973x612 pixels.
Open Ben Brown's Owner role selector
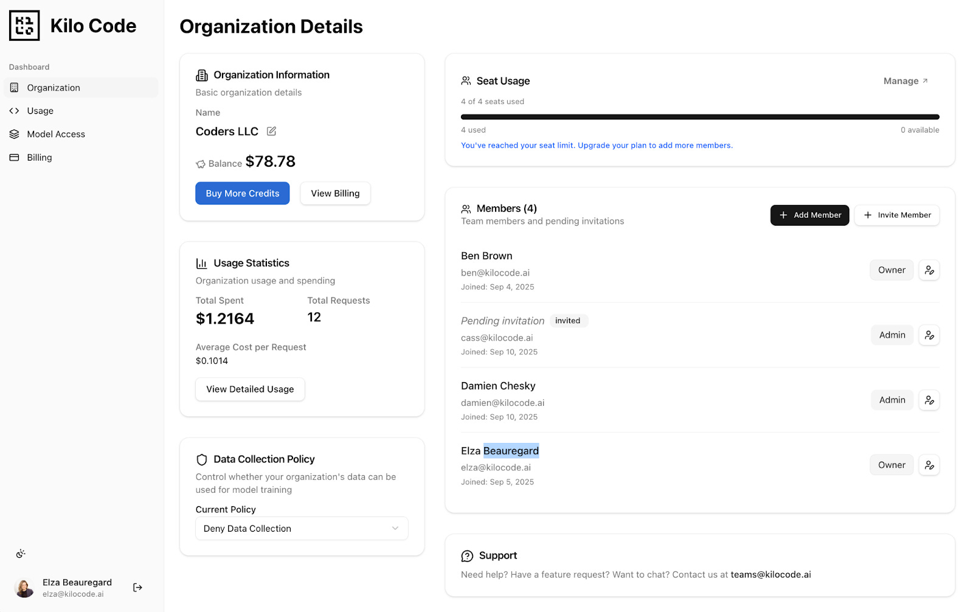click(x=892, y=270)
